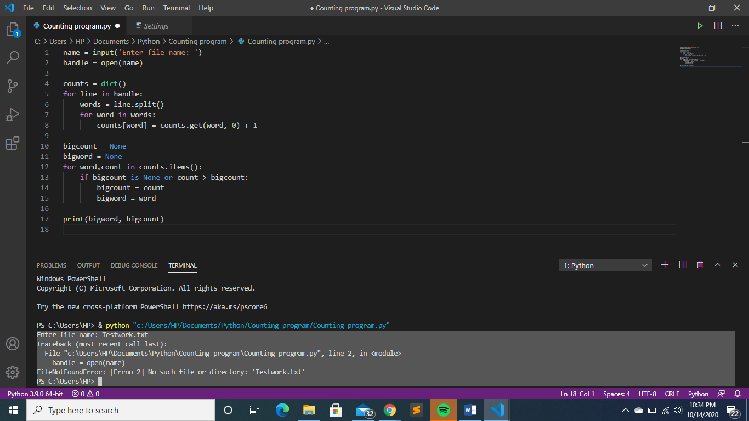Select the Python 3.9.0 64-bit interpreter

[35, 394]
